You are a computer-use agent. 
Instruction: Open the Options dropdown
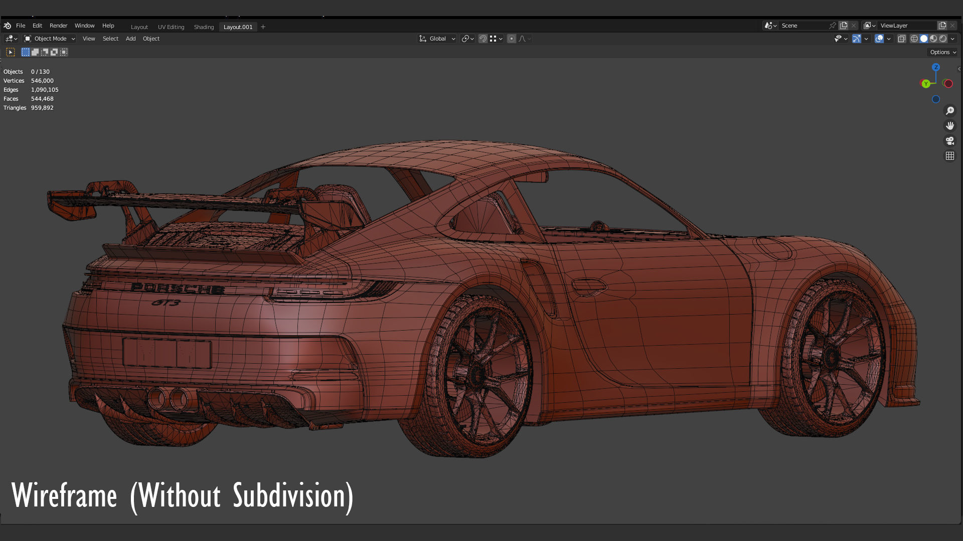tap(943, 52)
